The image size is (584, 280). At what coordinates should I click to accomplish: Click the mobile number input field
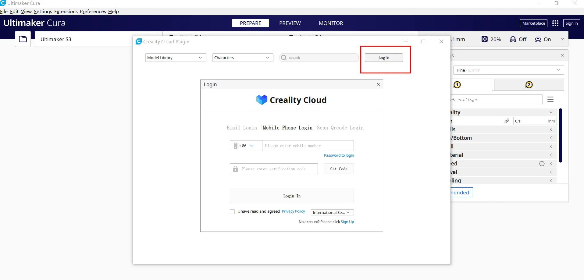pyautogui.click(x=308, y=146)
